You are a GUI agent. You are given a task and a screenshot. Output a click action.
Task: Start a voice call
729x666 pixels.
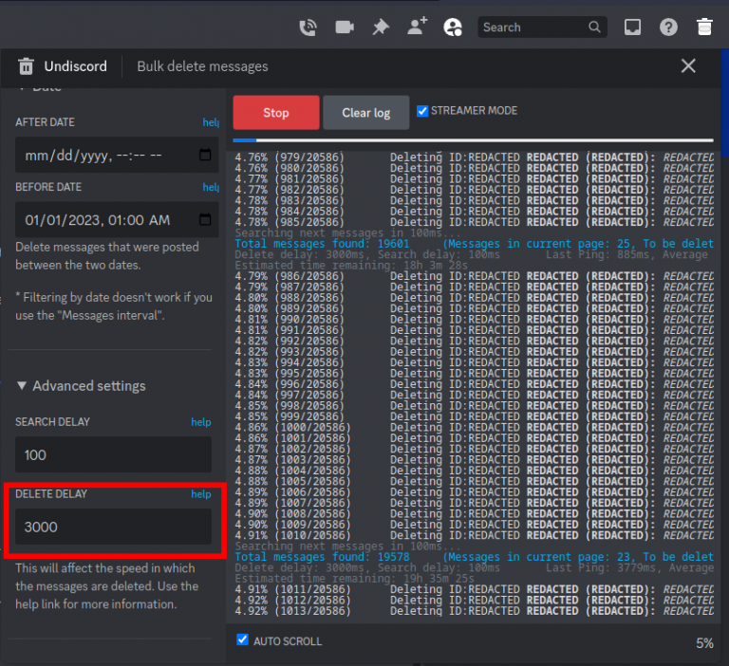308,28
